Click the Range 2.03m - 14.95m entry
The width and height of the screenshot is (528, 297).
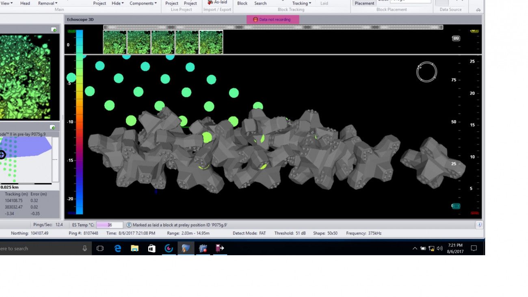pos(188,233)
